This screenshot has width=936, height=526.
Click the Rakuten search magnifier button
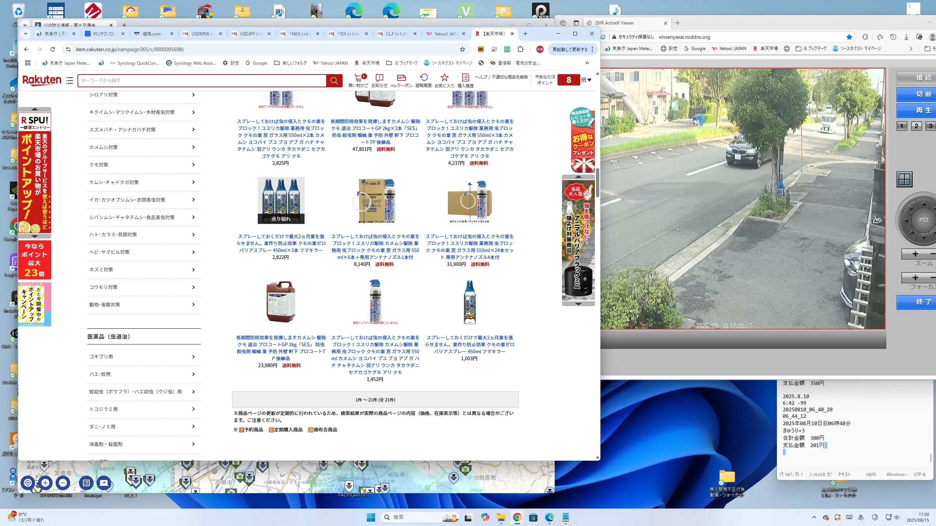click(x=334, y=80)
